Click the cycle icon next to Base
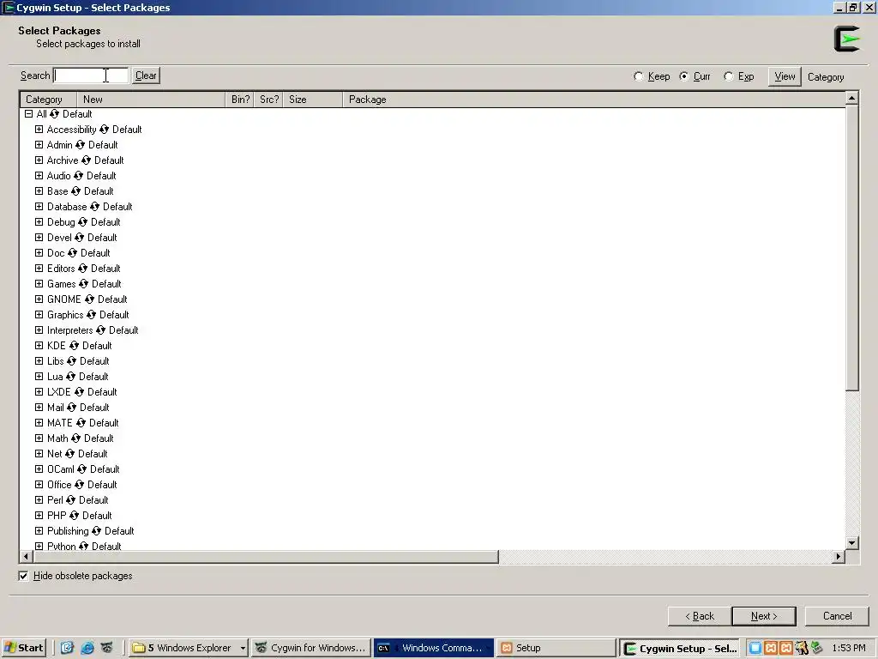The width and height of the screenshot is (878, 659). click(75, 191)
